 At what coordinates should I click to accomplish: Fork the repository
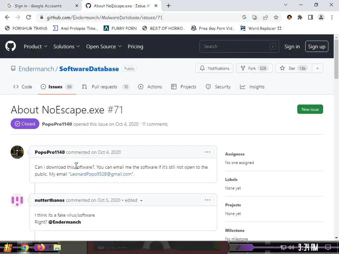point(254,68)
